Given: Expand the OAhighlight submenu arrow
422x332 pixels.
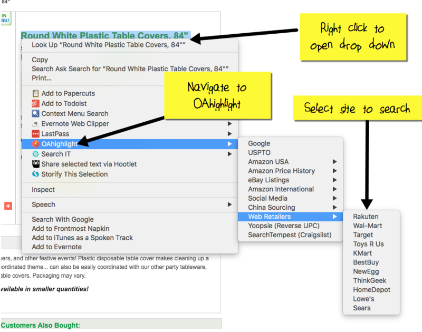Looking at the screenshot, I should click(229, 144).
